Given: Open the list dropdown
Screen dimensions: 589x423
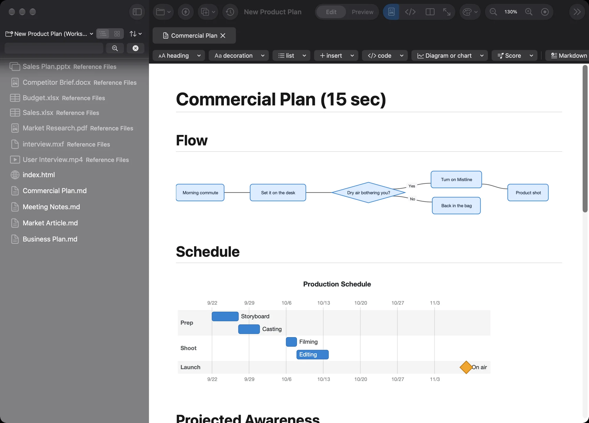Looking at the screenshot, I should 291,55.
